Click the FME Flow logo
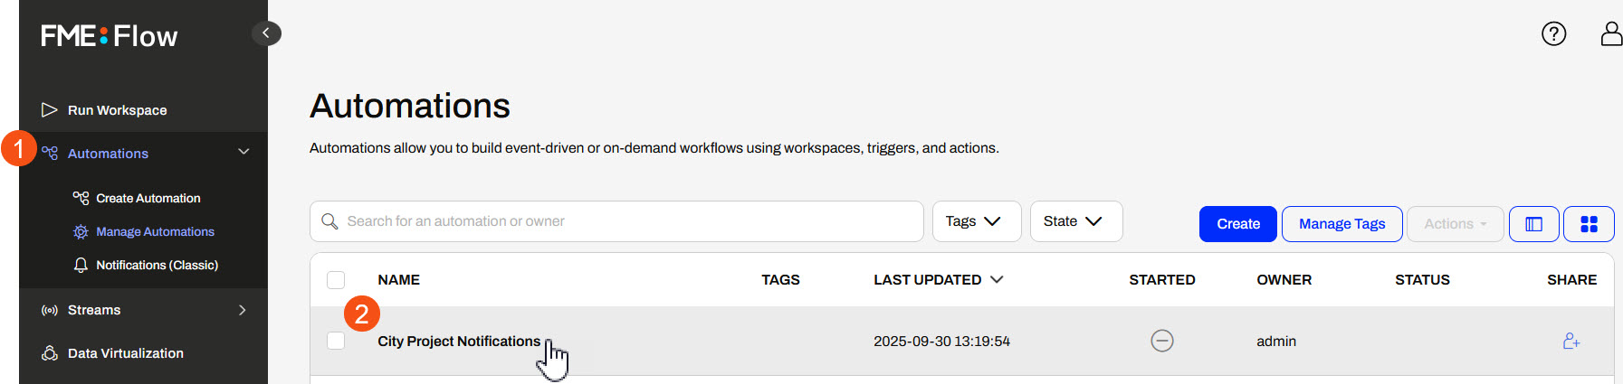The width and height of the screenshot is (1623, 384). pos(110,36)
